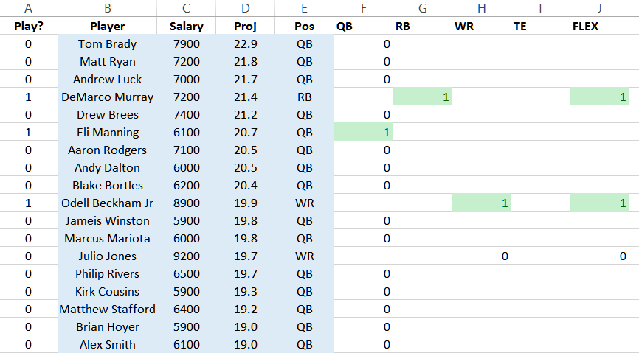
Task: Click the 'TE' column header cell
Action: click(x=540, y=26)
